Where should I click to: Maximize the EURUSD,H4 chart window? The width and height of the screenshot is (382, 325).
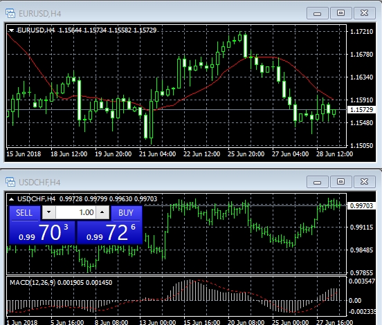(340, 13)
